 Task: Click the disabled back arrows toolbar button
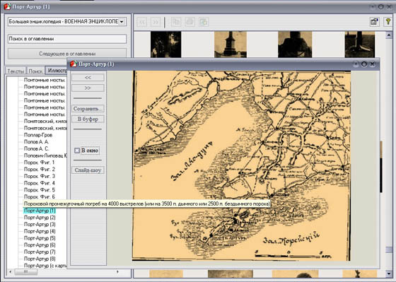click(x=142, y=22)
